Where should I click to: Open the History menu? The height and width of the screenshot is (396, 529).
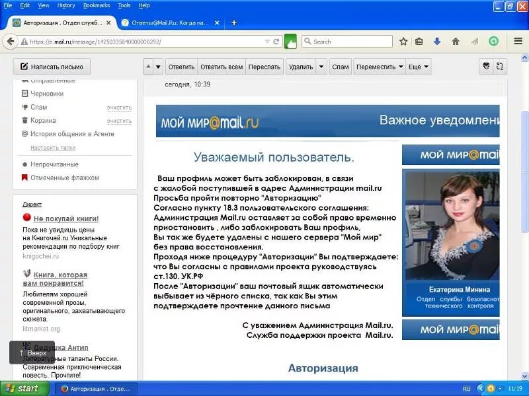point(66,5)
